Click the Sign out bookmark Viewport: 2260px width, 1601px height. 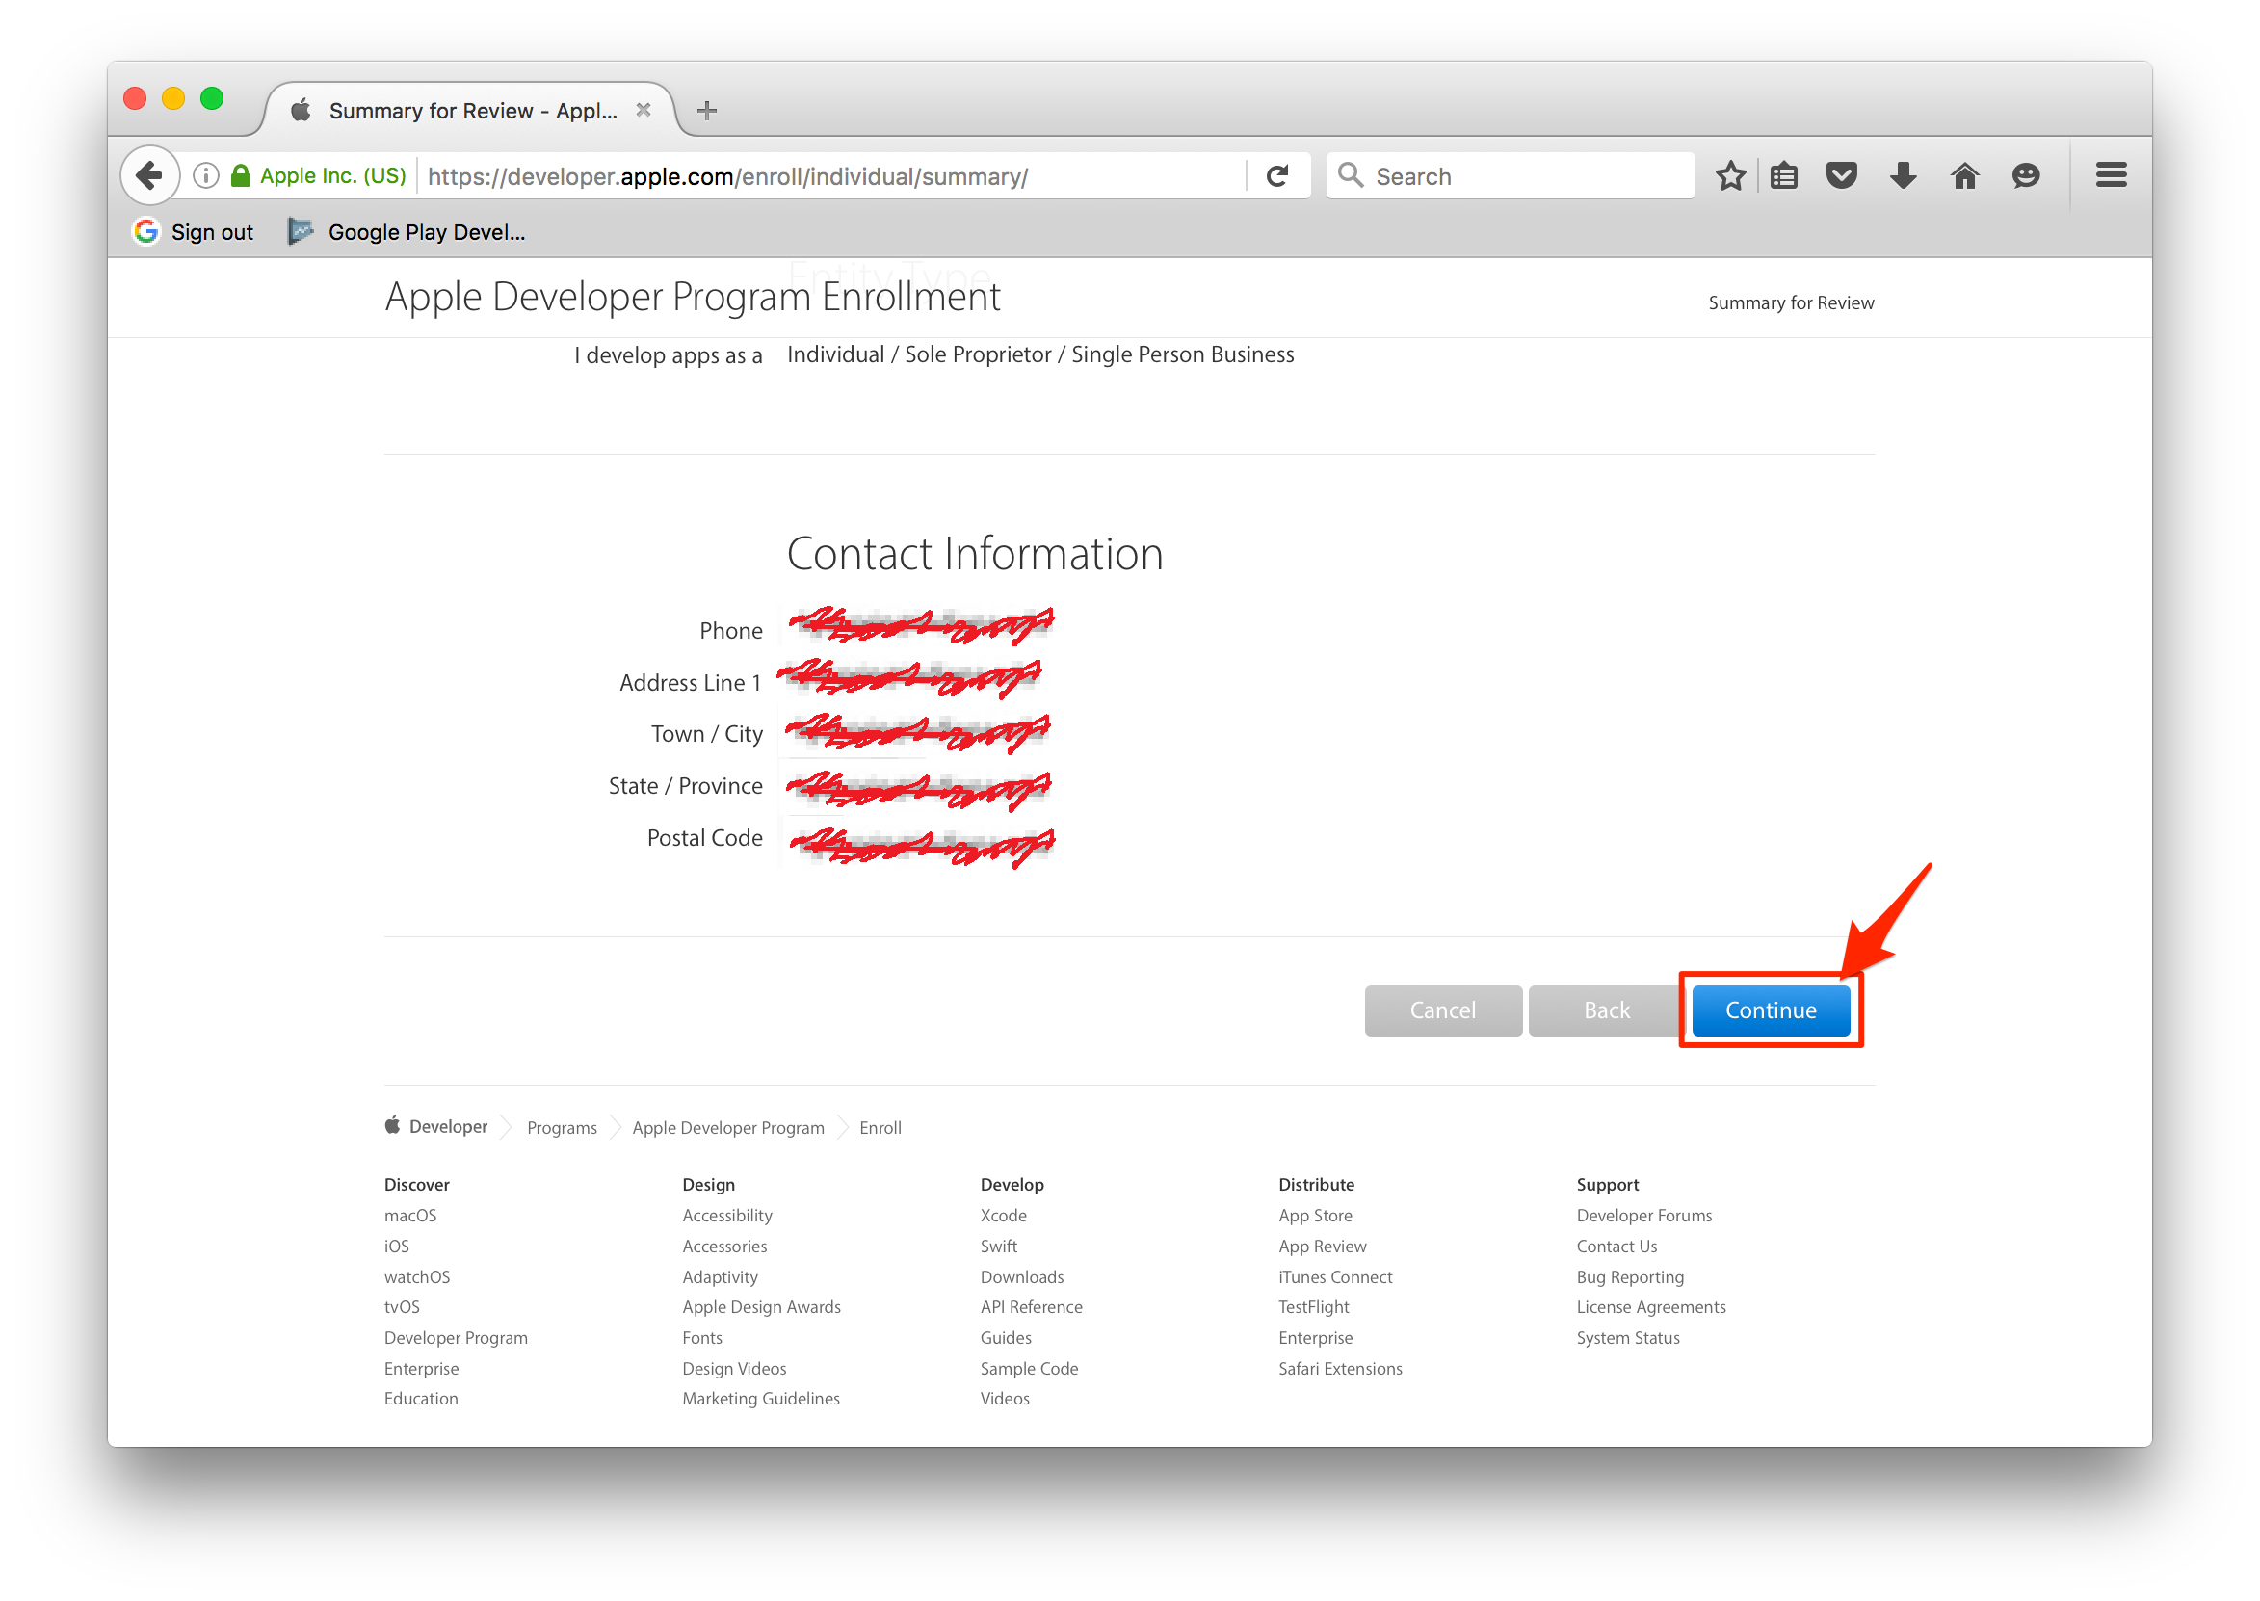coord(195,233)
